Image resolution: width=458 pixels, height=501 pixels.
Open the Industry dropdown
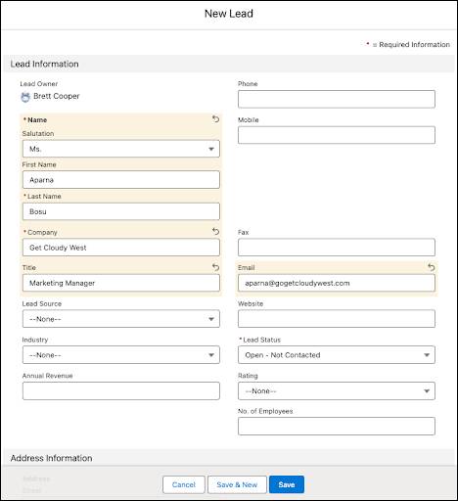click(x=121, y=355)
